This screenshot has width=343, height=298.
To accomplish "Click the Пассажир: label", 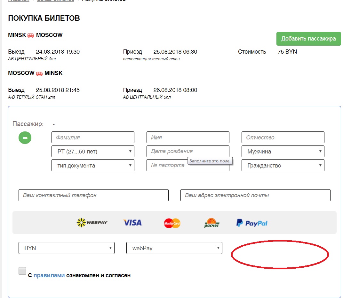I will [28, 124].
